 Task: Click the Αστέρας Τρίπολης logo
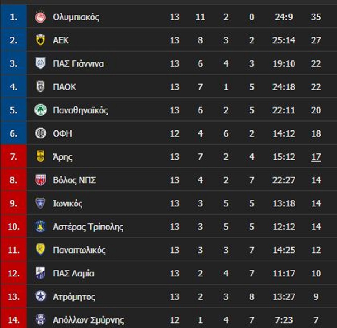40,226
